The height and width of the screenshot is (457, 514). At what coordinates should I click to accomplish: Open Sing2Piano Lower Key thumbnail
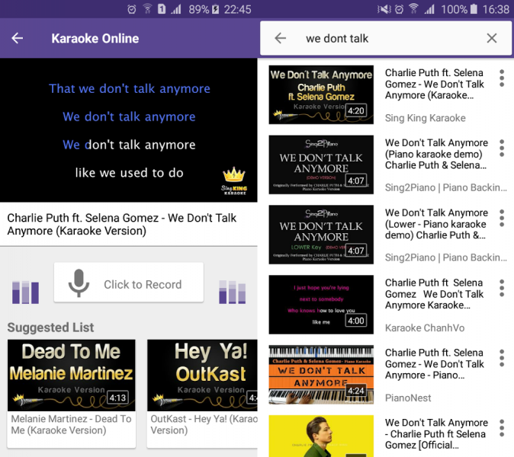(321, 235)
